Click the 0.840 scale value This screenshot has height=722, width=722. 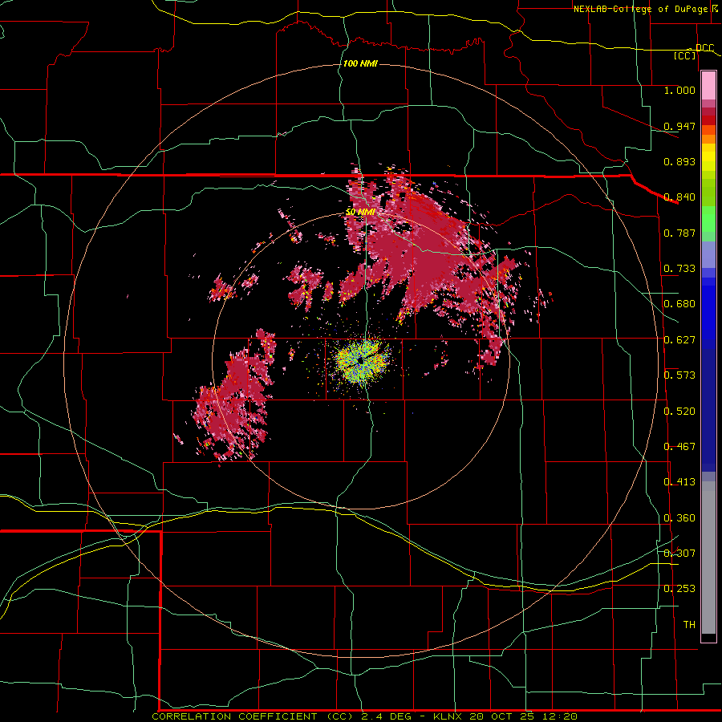679,197
